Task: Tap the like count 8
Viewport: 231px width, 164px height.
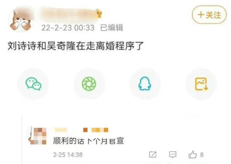Action: click(x=202, y=155)
